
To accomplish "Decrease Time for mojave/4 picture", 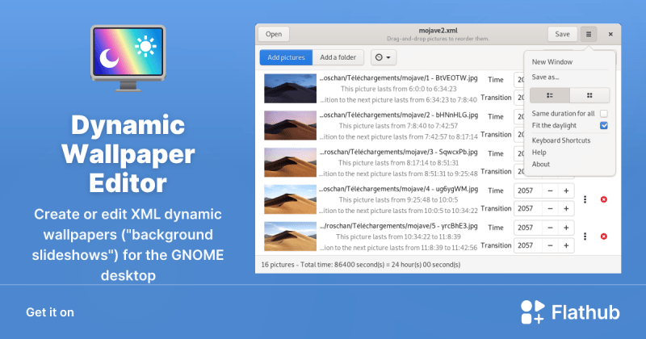I will pyautogui.click(x=550, y=190).
